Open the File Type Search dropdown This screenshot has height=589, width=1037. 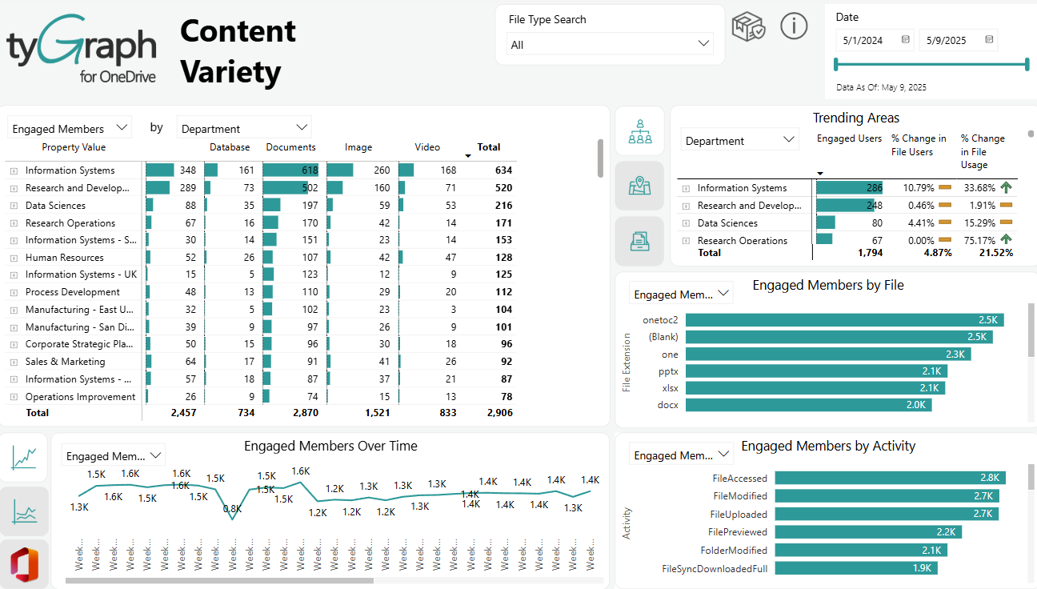(x=611, y=45)
